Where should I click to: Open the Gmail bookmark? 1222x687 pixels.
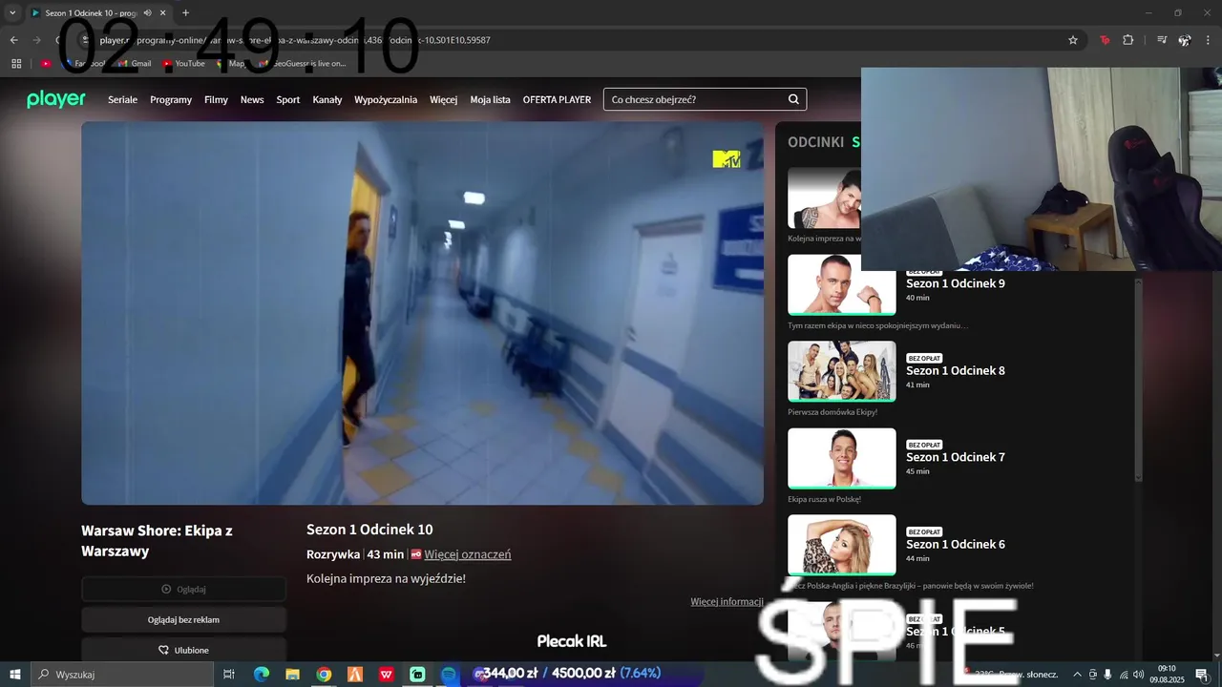coord(134,63)
